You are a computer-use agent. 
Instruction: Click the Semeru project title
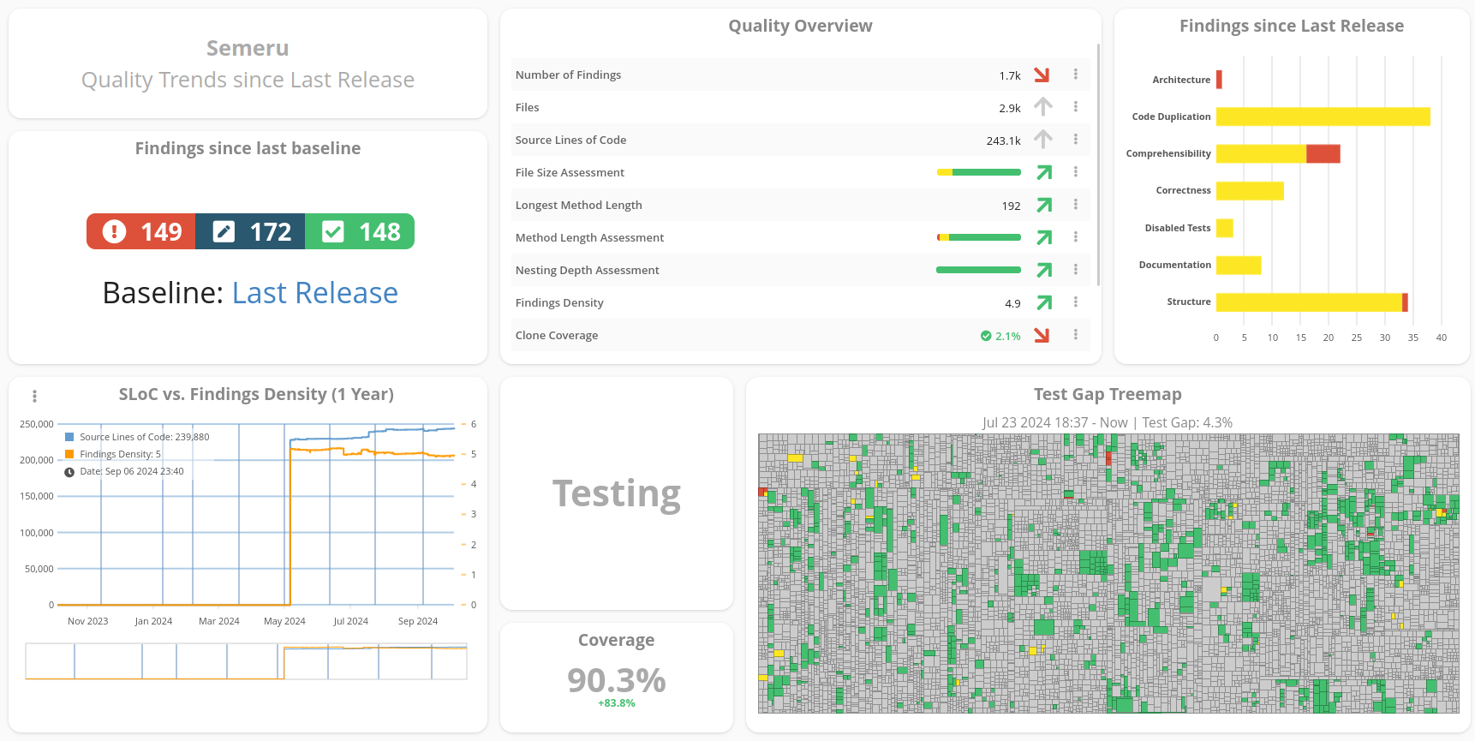click(x=248, y=48)
